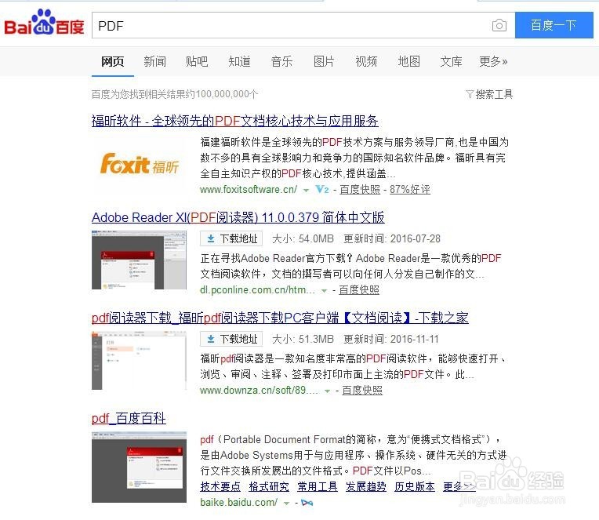
Task: Expand dropdown arrow after downza.cn URL
Action: tap(327, 391)
